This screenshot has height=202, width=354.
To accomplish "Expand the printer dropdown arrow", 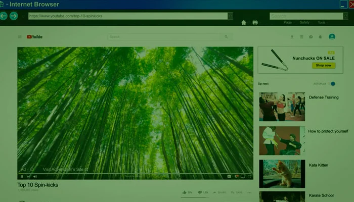I will 260,23.
